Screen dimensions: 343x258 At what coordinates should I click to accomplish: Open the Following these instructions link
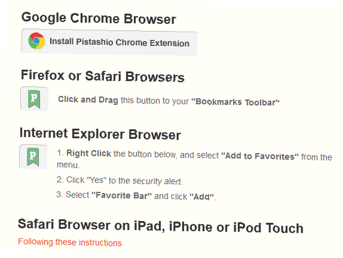pos(70,242)
